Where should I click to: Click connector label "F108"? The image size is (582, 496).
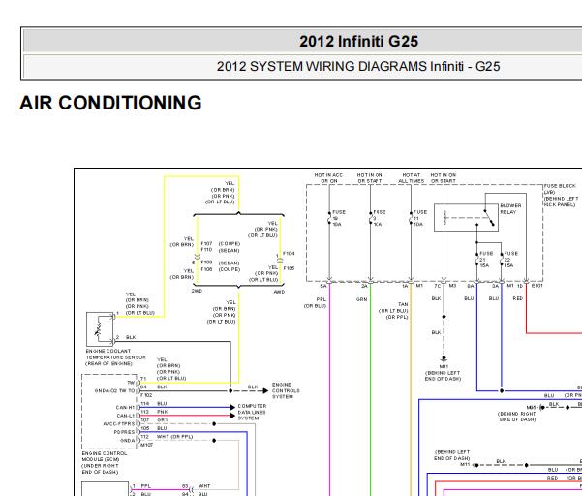pyautogui.click(x=206, y=269)
